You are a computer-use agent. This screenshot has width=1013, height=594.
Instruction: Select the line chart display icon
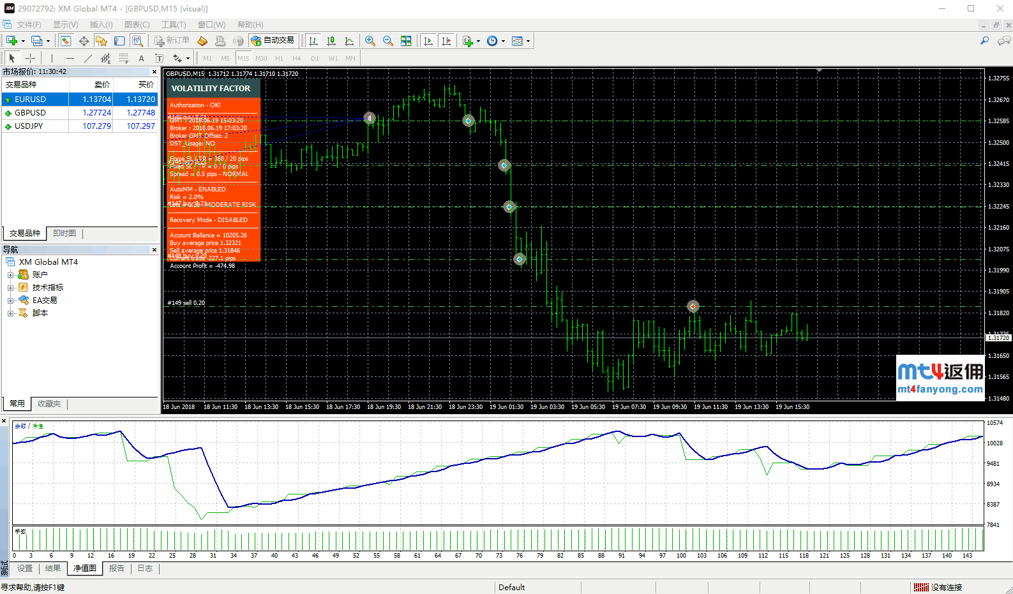click(349, 41)
